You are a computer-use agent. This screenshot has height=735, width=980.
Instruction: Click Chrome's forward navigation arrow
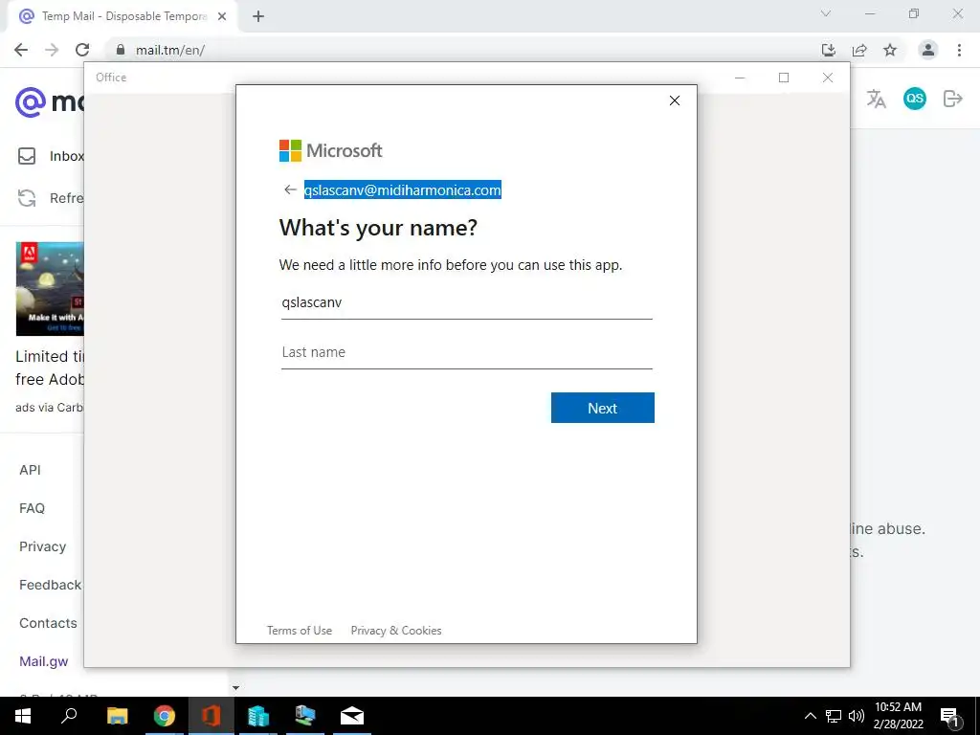52,50
